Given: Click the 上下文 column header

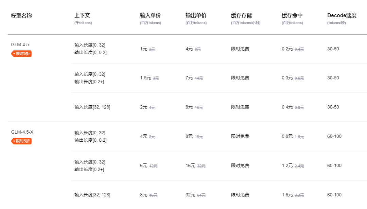Looking at the screenshot, I should pos(82,16).
